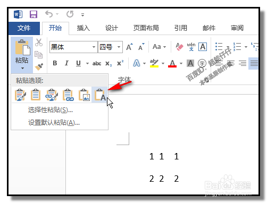Switch to the 引用 tab

tap(181, 28)
